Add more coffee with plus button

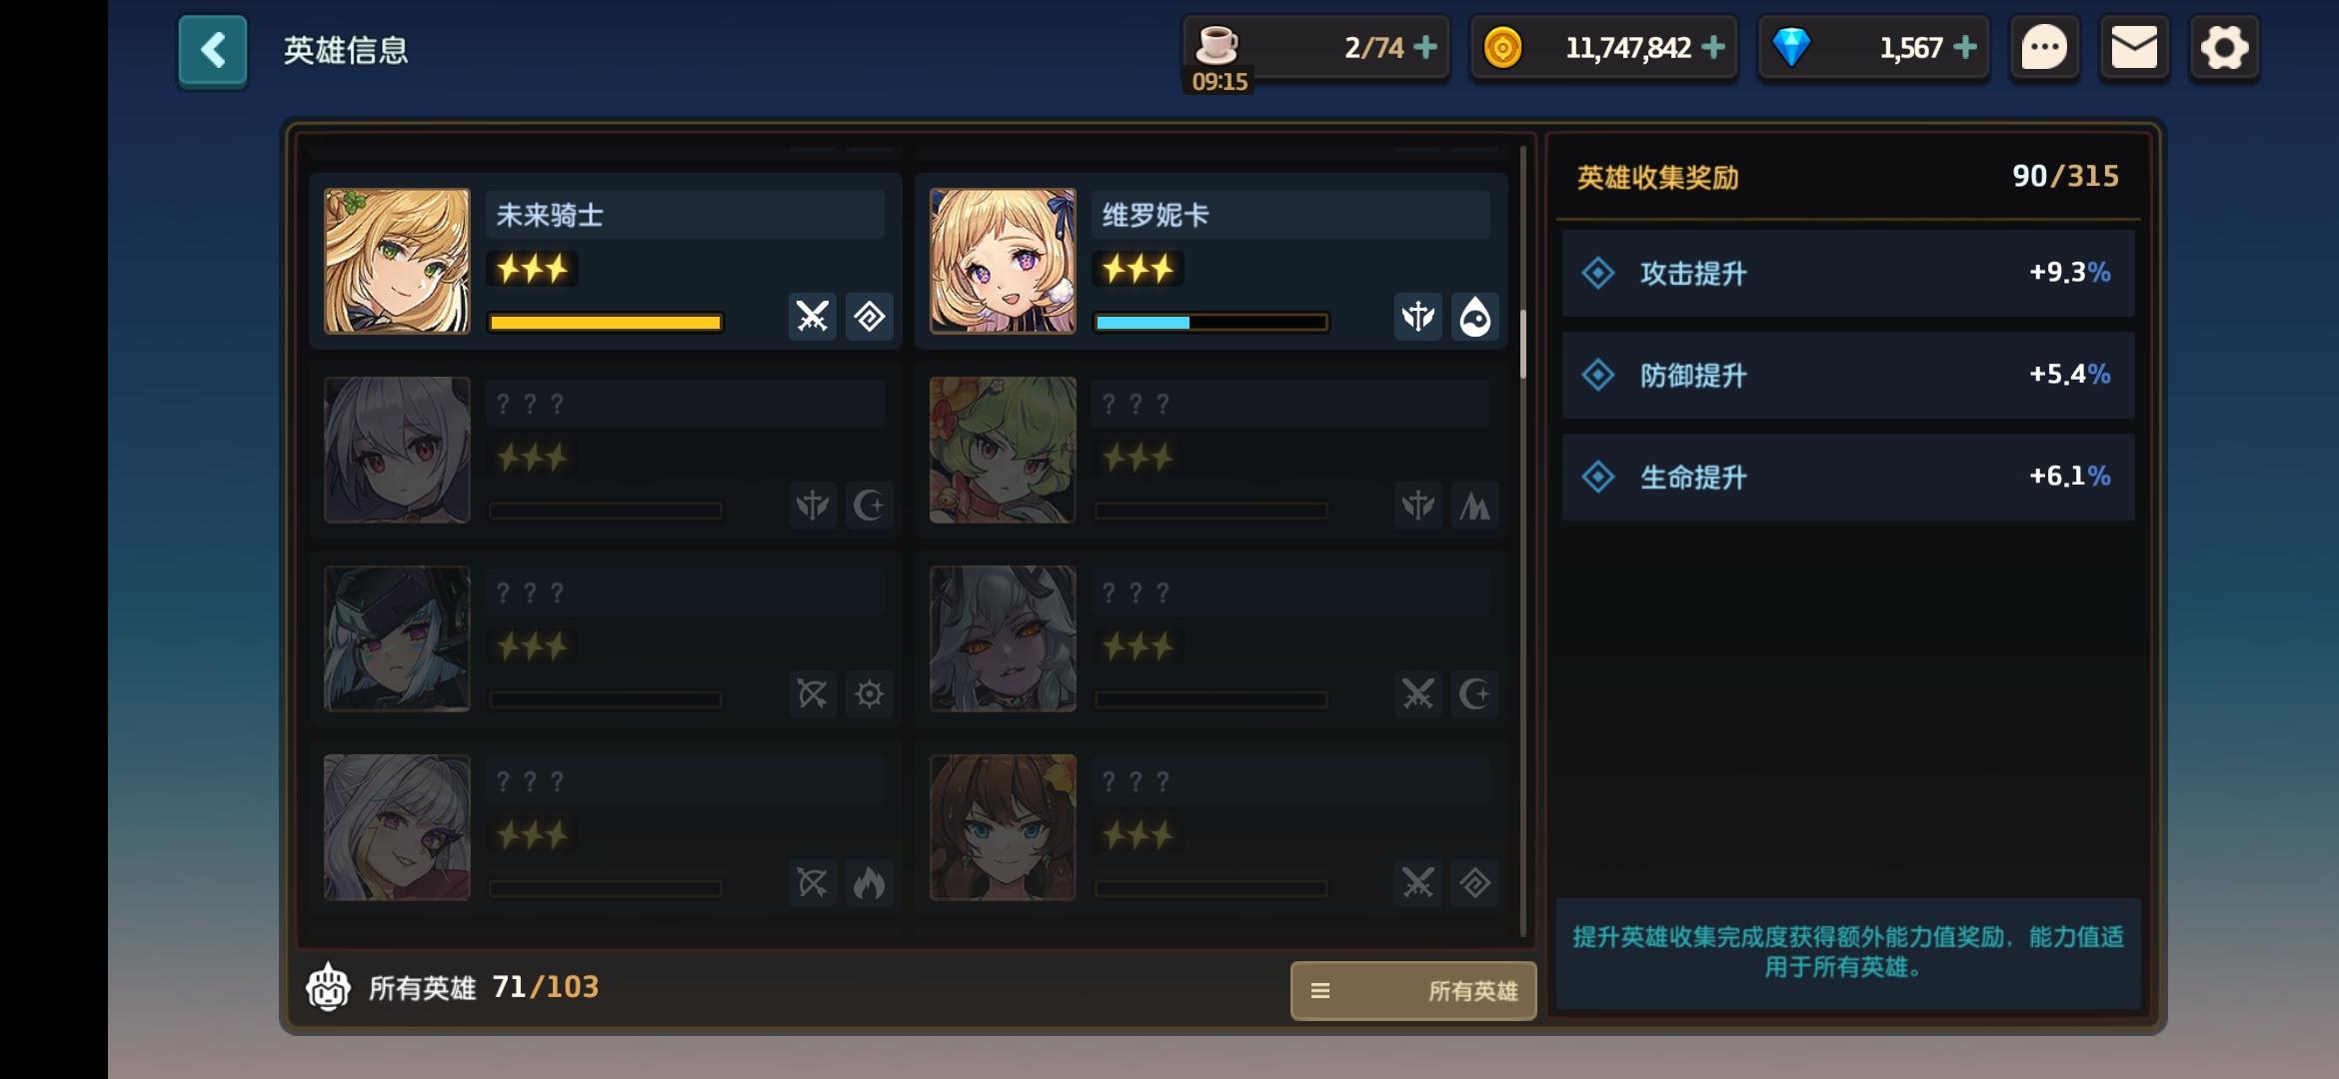(1425, 47)
